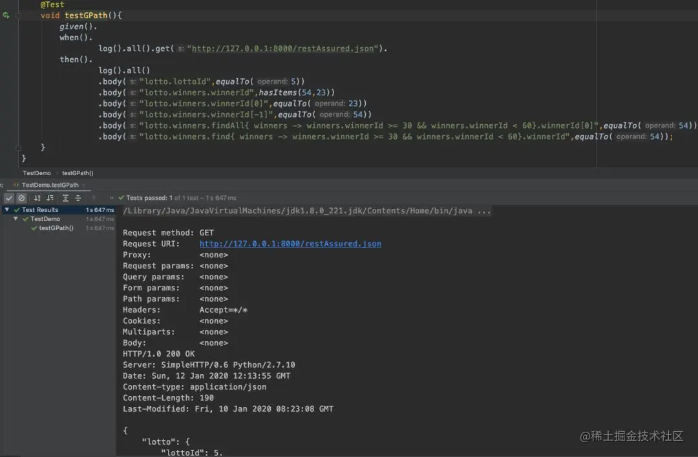
Task: Click the run test gutter icon beside testGPath
Action: coord(6,15)
